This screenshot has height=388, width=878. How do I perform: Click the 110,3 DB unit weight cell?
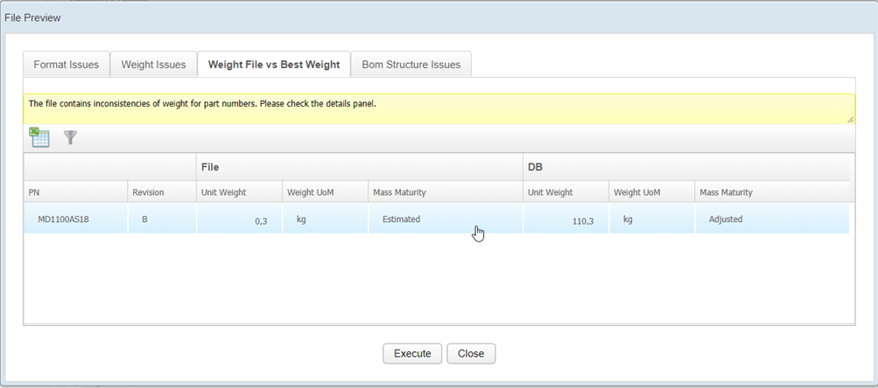[583, 221]
